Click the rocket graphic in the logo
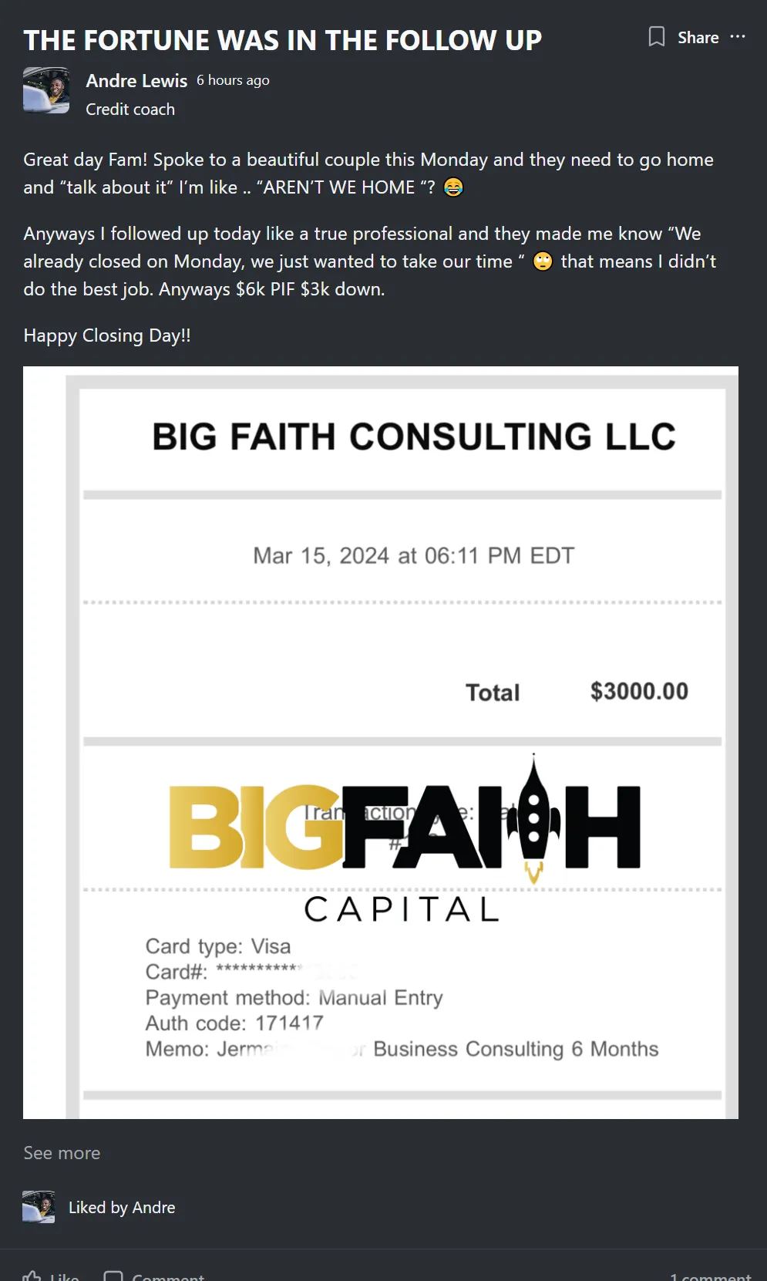This screenshot has height=1281, width=767. (x=533, y=817)
